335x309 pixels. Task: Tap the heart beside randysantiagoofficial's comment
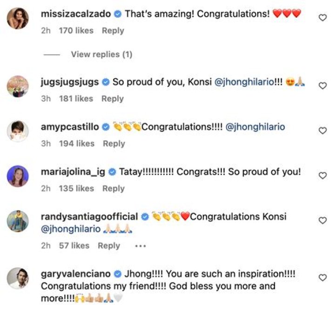point(322,220)
